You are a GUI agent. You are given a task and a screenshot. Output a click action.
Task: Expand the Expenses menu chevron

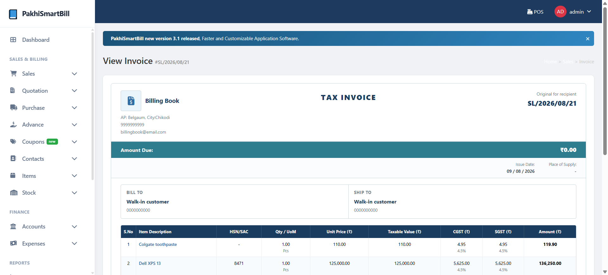74,244
